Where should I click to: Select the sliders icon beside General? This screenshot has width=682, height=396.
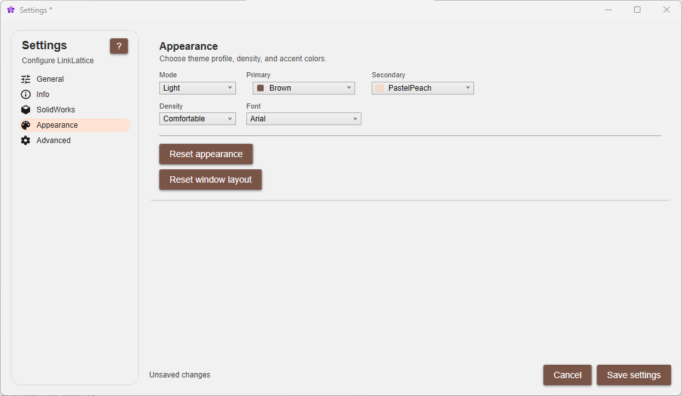[26, 79]
